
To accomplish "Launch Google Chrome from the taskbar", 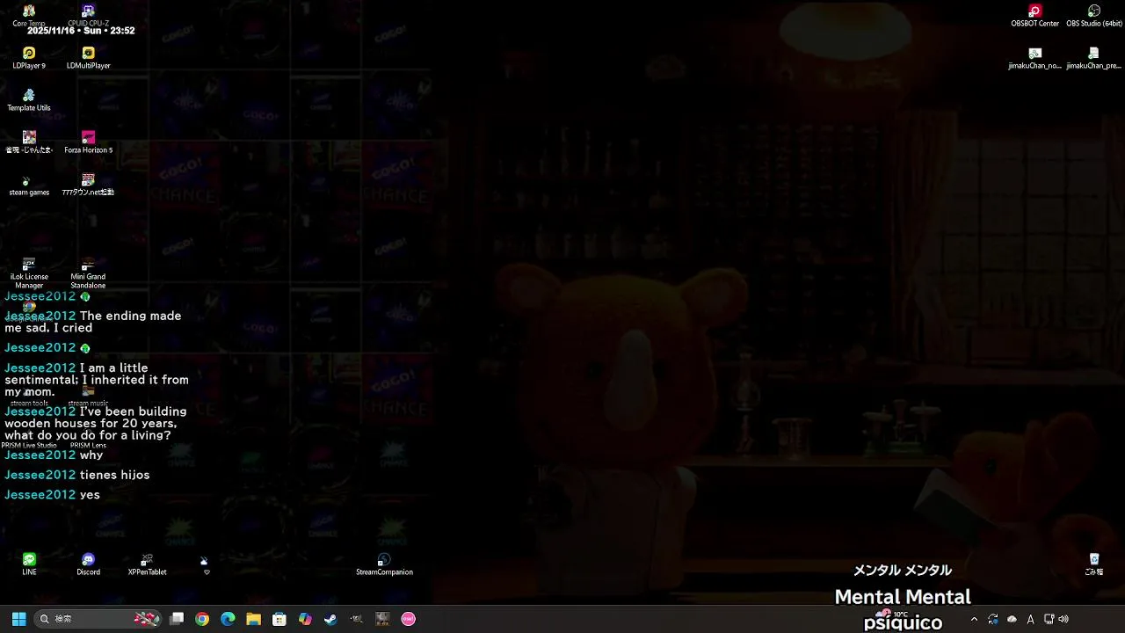I will (x=202, y=619).
